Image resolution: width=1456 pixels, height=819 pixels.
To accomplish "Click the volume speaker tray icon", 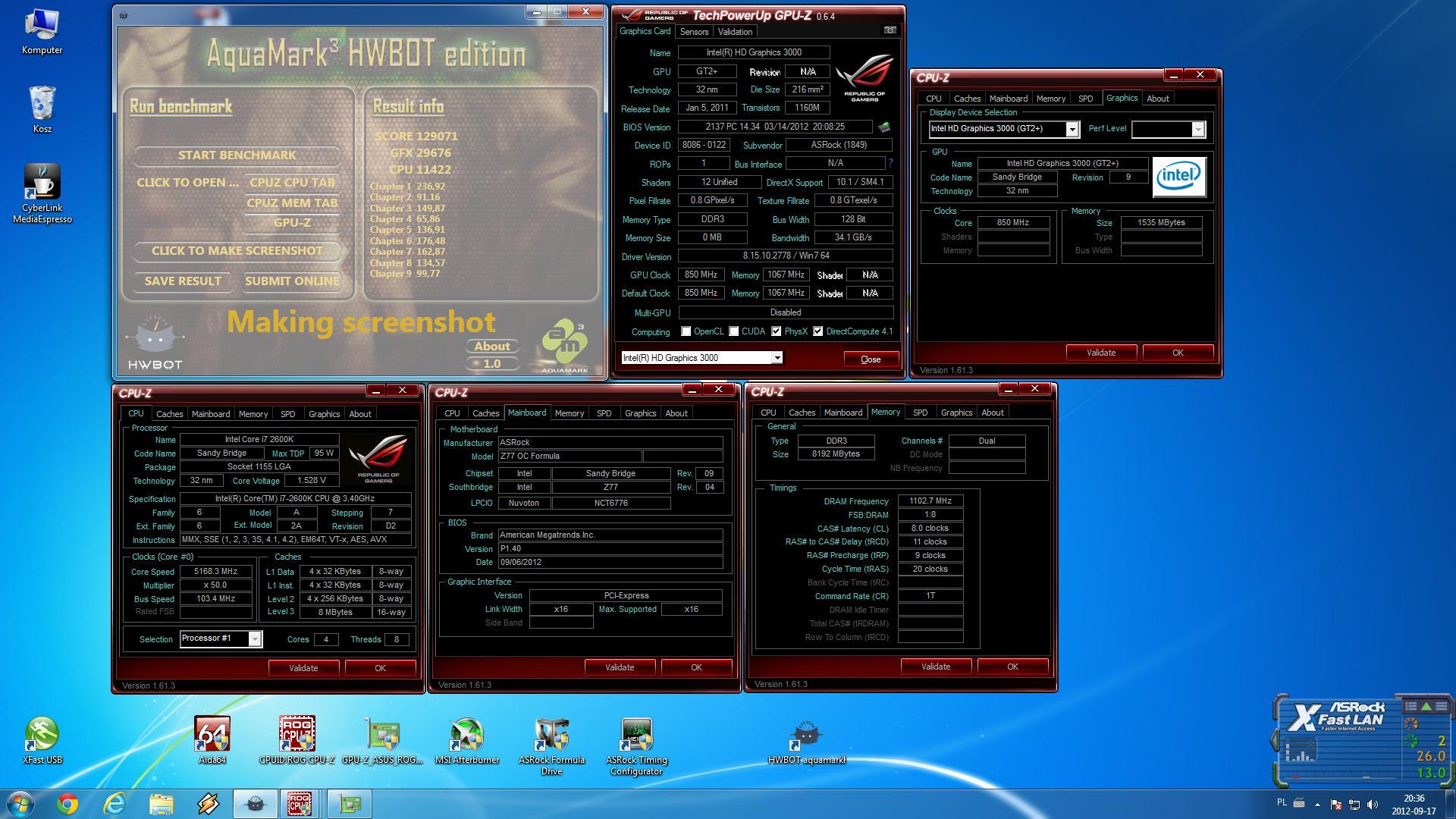I will click(1372, 804).
